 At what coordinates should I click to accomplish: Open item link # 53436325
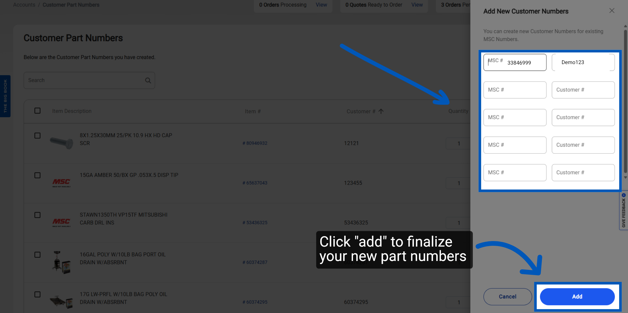coord(255,223)
